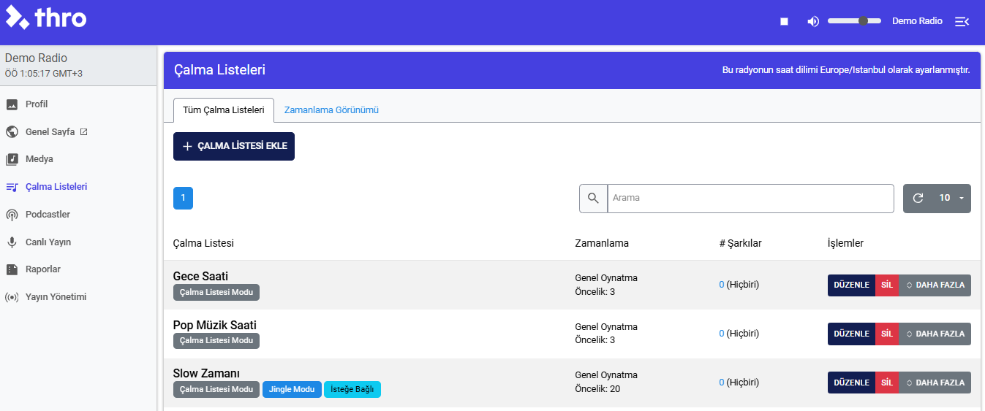Screen dimensions: 985x411
Task: Click SİL for Slow Zamanı
Action: click(887, 383)
